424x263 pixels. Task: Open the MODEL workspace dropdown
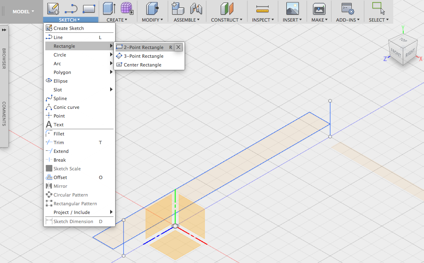[x=23, y=12]
